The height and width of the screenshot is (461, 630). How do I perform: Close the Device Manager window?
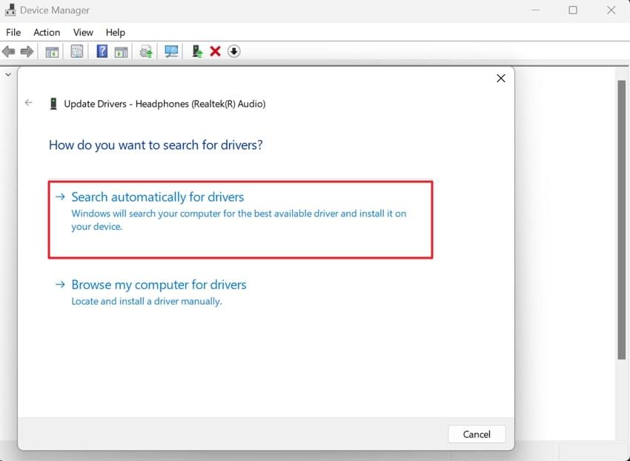tap(611, 10)
